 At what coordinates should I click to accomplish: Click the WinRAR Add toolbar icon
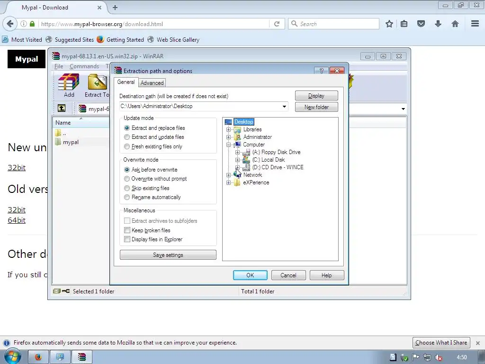[x=69, y=85]
